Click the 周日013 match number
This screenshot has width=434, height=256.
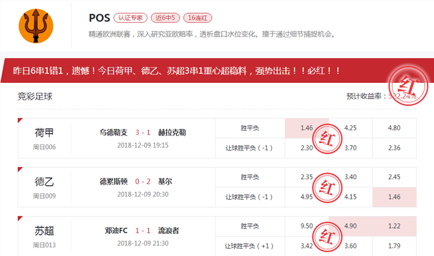coord(44,245)
